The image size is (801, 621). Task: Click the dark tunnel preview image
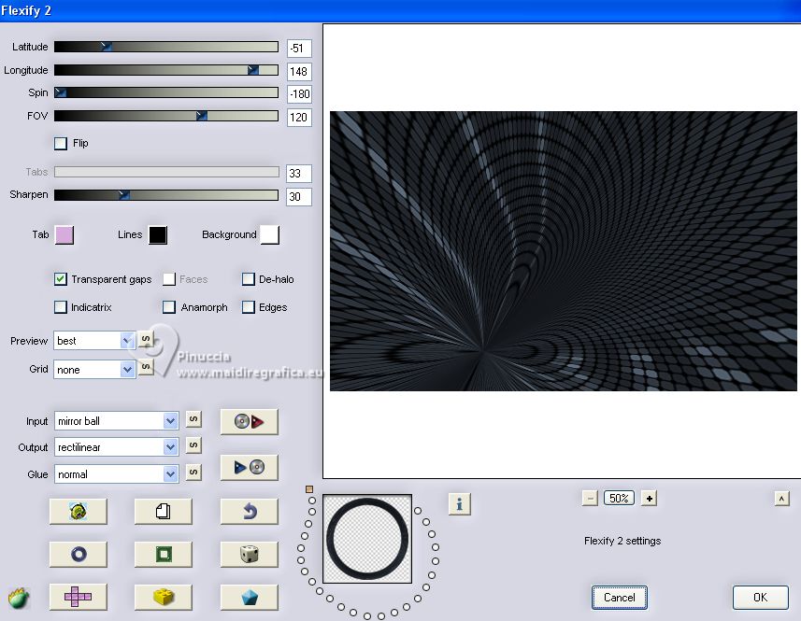point(563,251)
